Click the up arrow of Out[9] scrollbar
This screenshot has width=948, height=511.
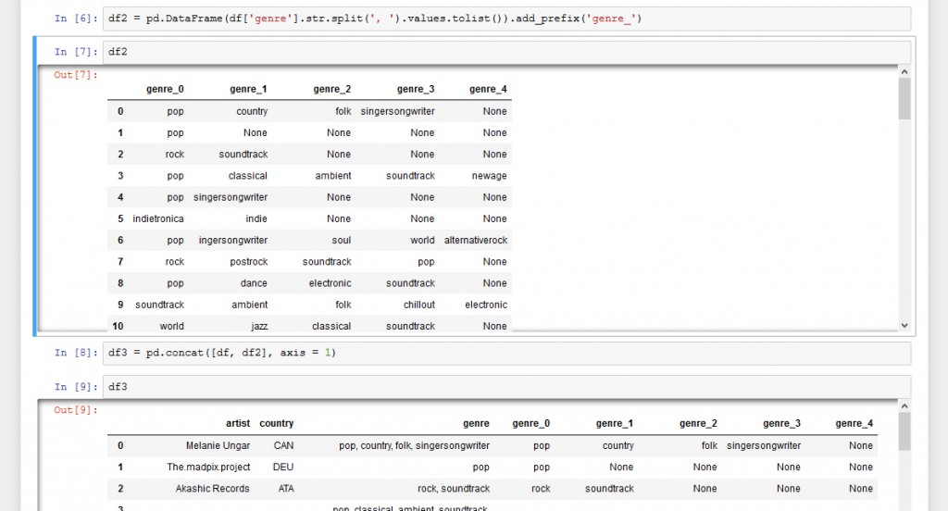point(904,407)
